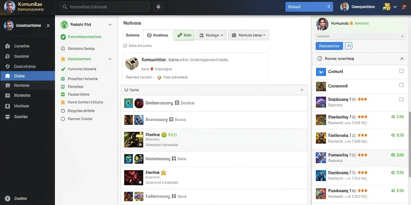This screenshot has height=205, width=411.
Task: Click the top search input field
Action: click(x=105, y=7)
